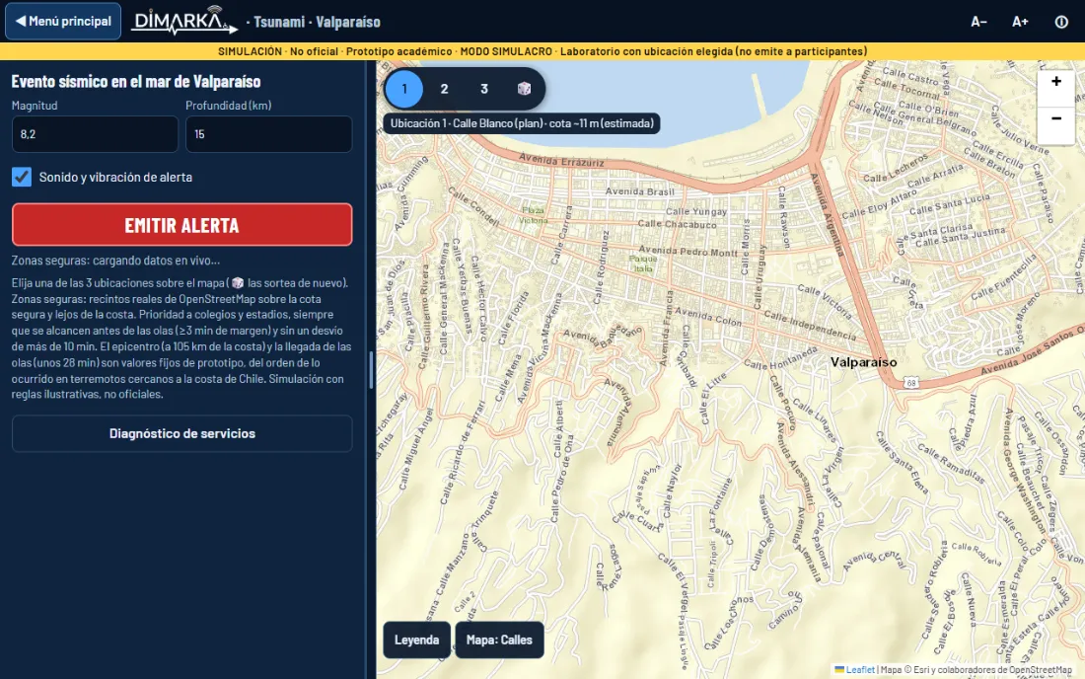The height and width of the screenshot is (679, 1085).
Task: Select location 2 on the map
Action: [x=444, y=89]
